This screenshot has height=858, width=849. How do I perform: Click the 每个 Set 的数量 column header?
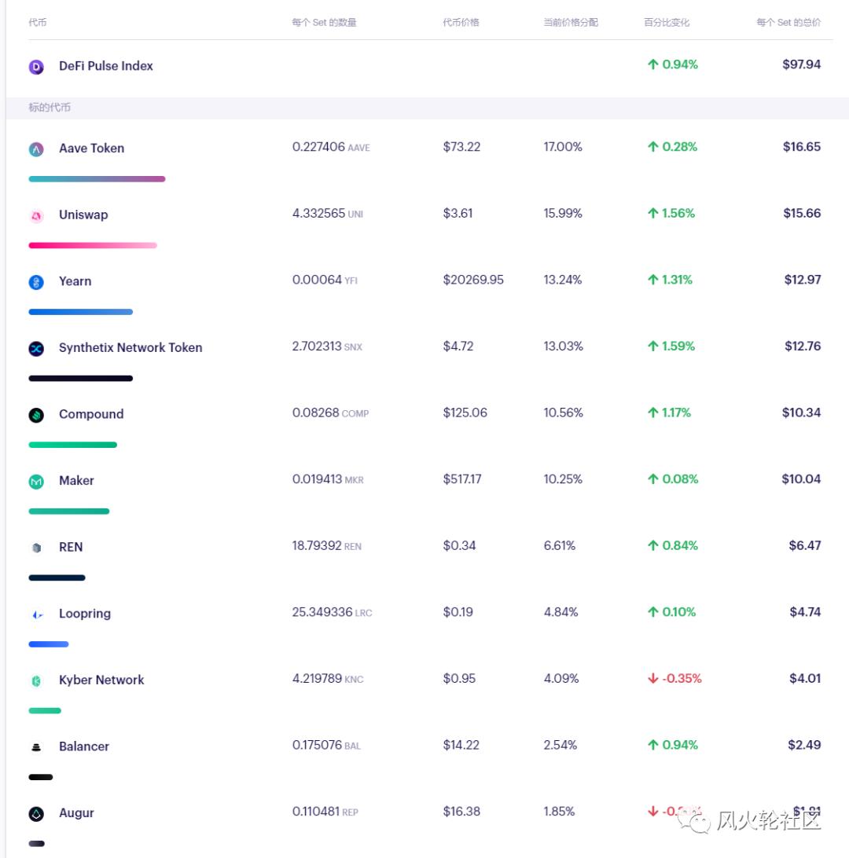click(x=324, y=23)
